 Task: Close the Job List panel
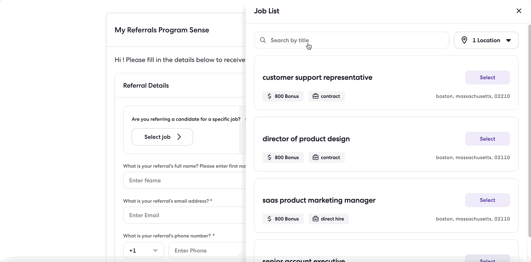coord(519,11)
